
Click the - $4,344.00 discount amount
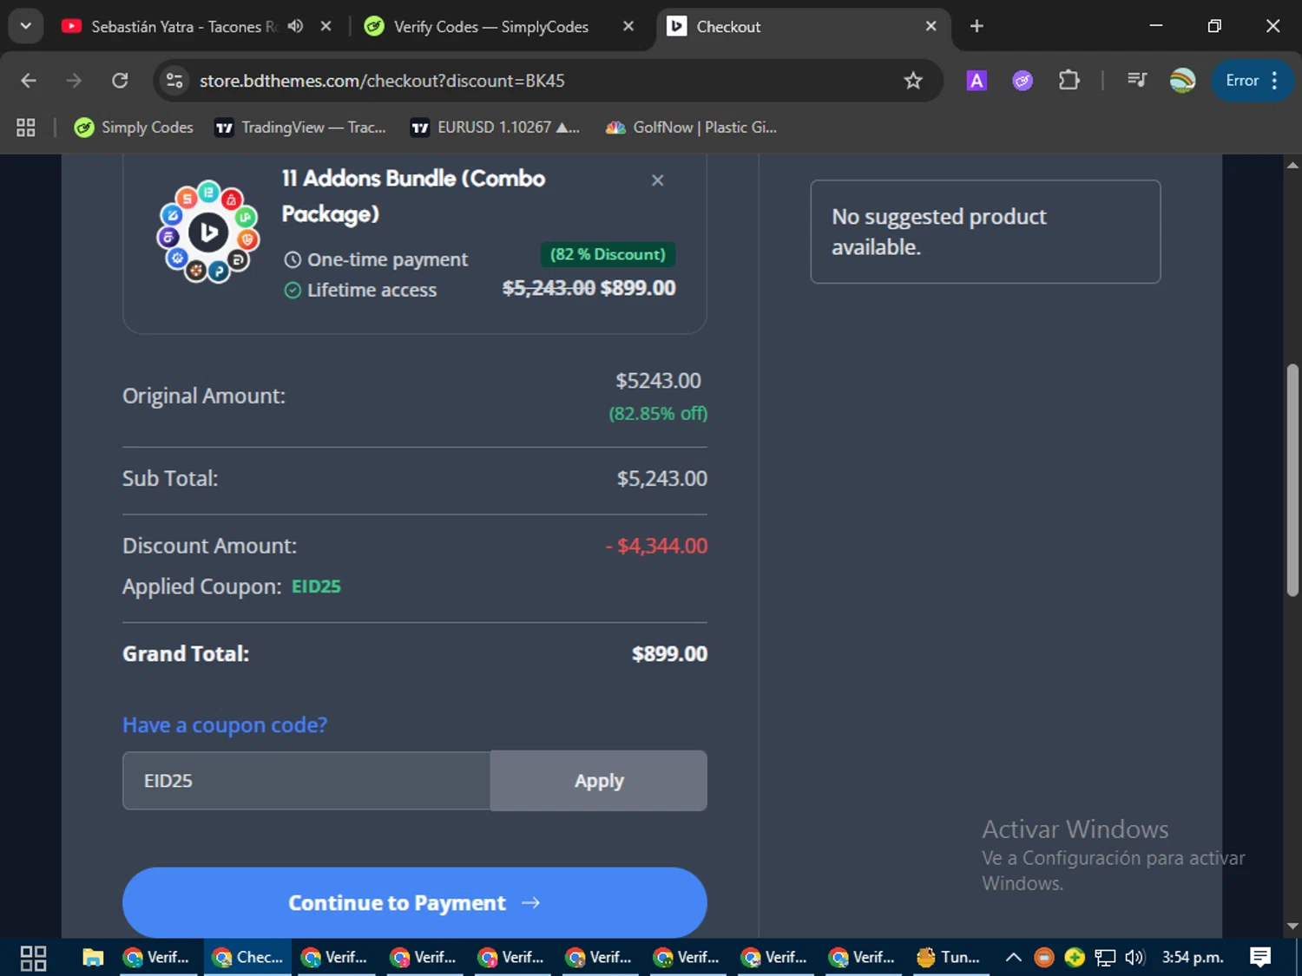click(656, 546)
